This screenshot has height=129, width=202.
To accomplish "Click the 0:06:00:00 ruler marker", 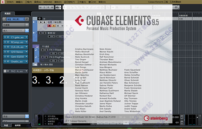I will pos(183,15).
